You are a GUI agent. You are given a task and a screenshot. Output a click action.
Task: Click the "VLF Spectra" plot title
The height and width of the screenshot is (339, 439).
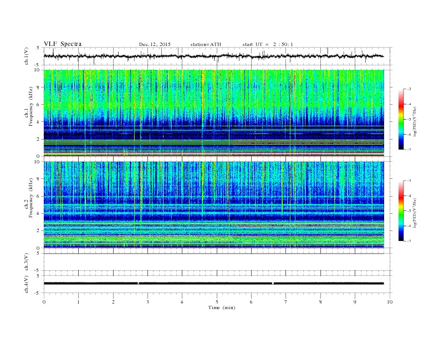tap(63, 44)
